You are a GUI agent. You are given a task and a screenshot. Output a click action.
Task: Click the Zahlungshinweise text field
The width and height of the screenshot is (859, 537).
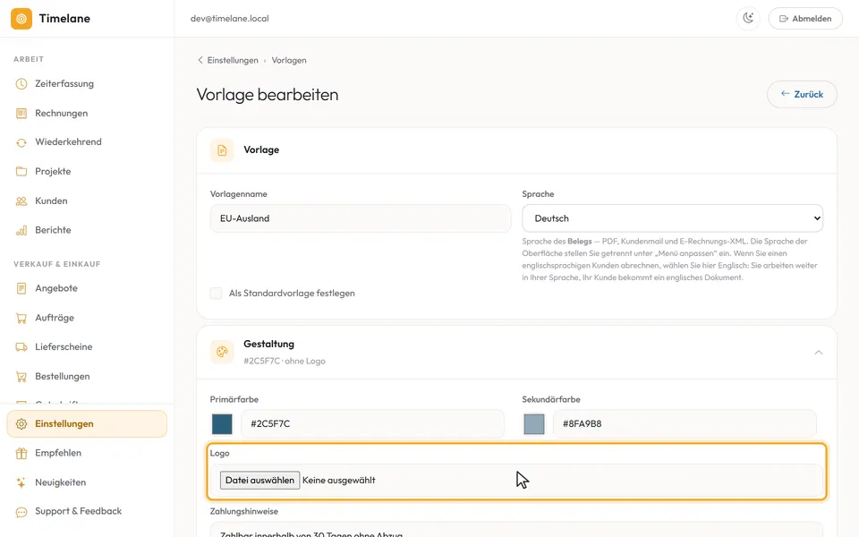tap(516, 530)
